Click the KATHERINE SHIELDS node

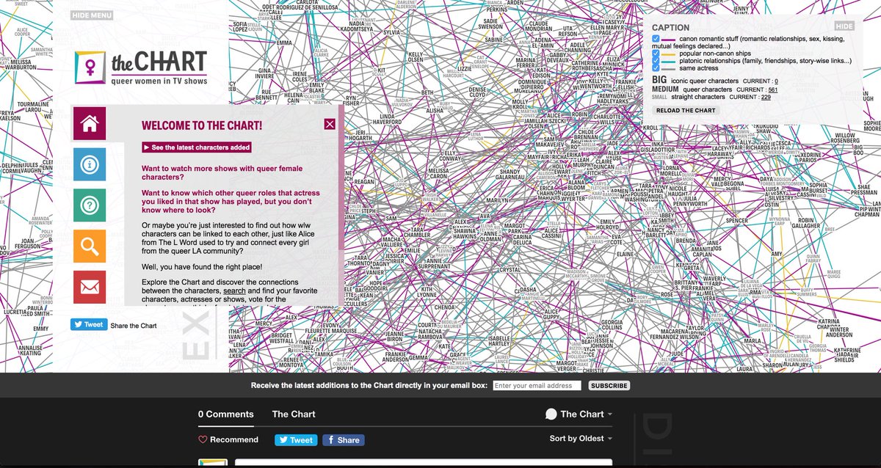tap(846, 355)
